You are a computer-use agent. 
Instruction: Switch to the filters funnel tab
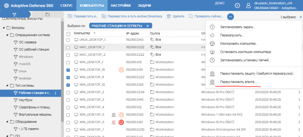pyautogui.click(x=14, y=15)
